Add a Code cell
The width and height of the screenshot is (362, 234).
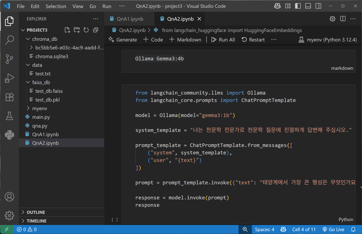153,40
